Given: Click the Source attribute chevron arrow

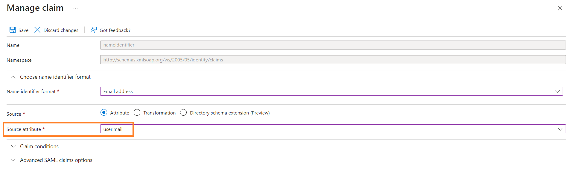Looking at the screenshot, I should click(560, 129).
